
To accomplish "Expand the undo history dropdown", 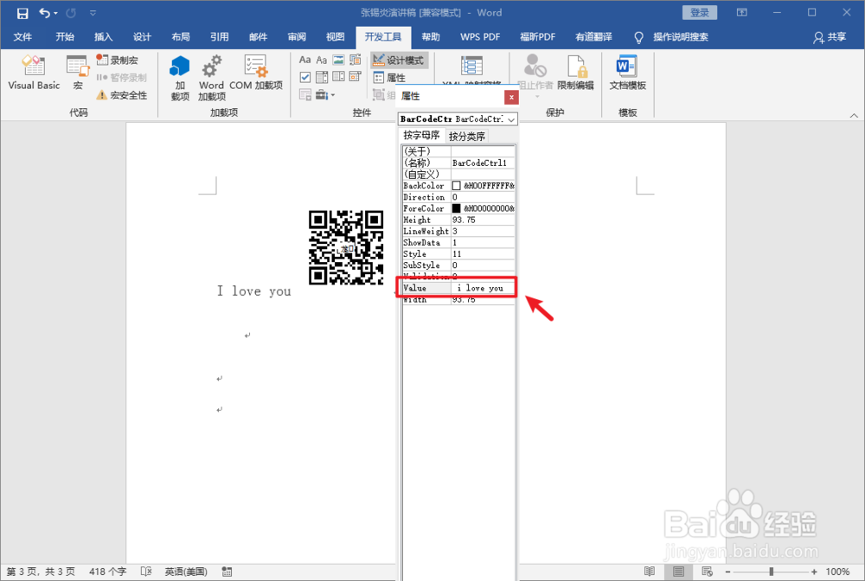I will (55, 13).
